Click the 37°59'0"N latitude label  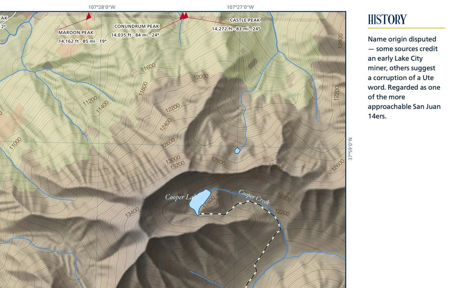click(x=350, y=149)
